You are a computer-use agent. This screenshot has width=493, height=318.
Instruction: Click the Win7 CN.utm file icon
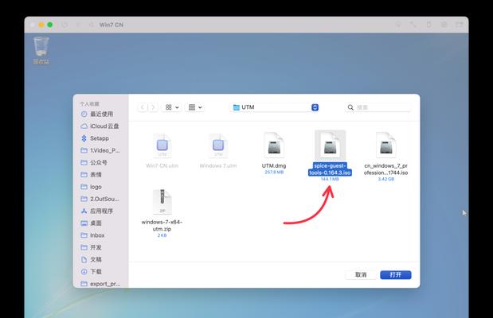pos(162,146)
